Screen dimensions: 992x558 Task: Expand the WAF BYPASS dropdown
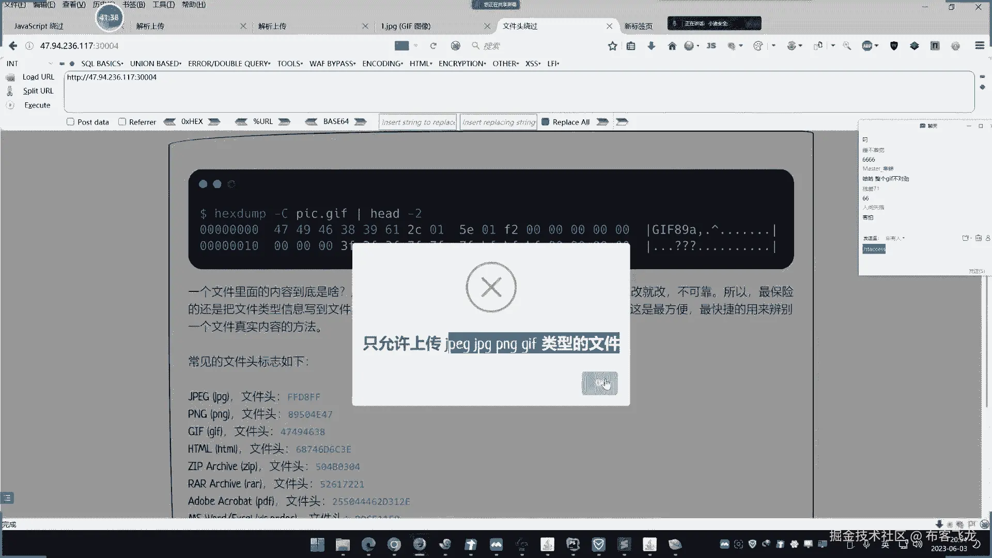332,64
